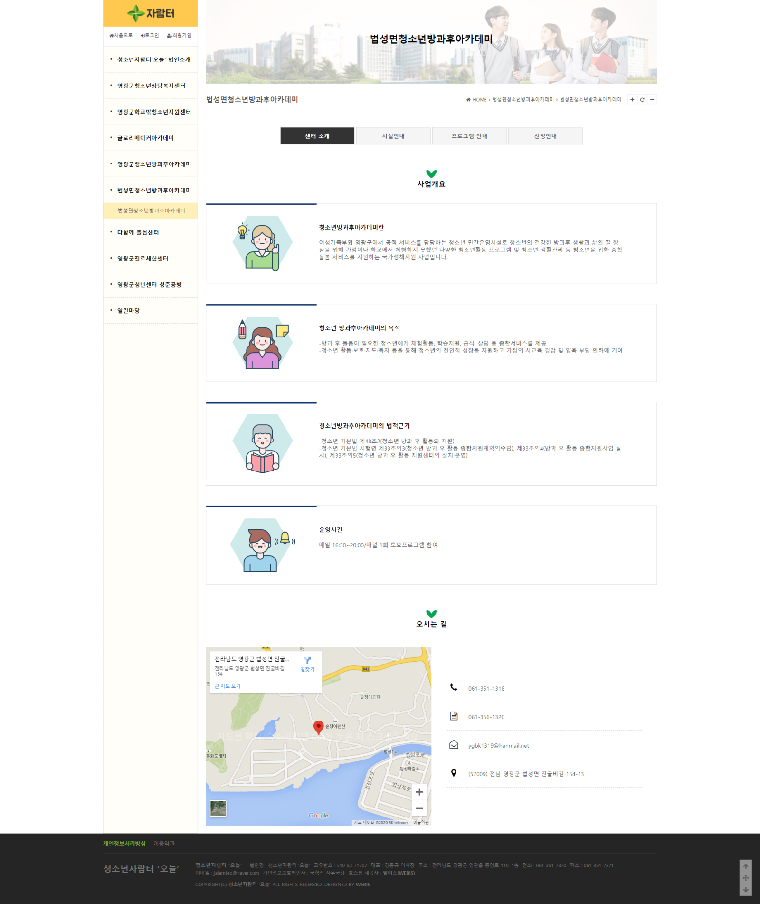Viewport: 760px width, 904px height.
Task: Click the red location pin on map
Action: (319, 727)
